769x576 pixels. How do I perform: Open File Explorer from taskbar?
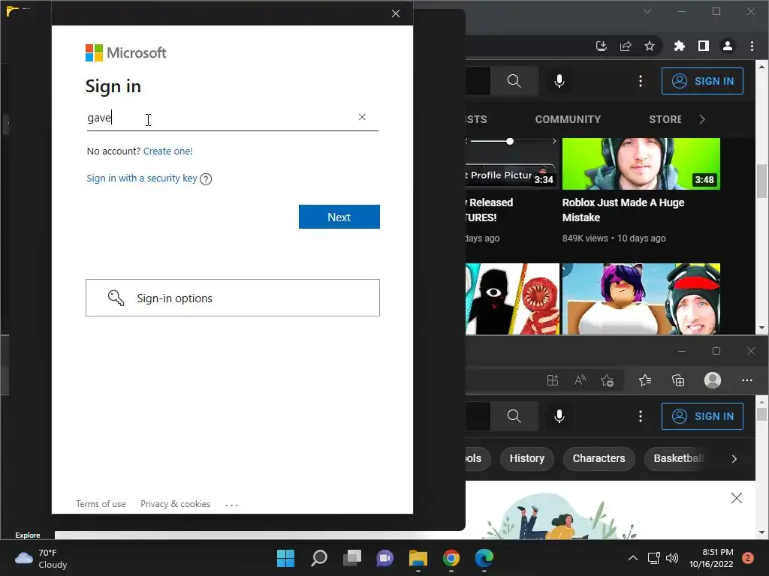pos(418,558)
